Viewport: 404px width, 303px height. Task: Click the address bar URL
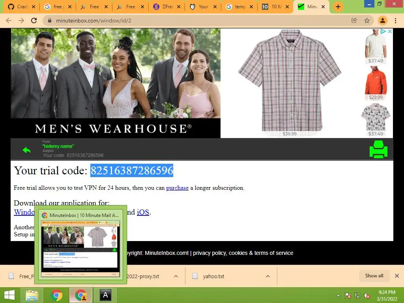tap(94, 21)
